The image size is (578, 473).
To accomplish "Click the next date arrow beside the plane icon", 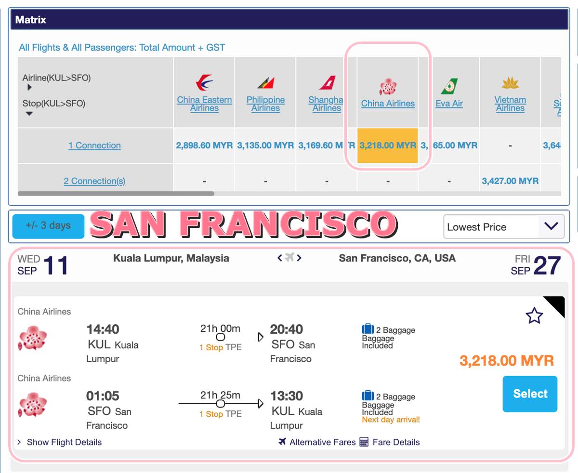I will (299, 258).
